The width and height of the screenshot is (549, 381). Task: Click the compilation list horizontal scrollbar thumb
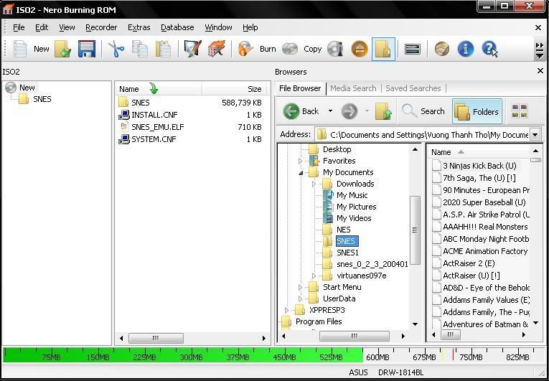(x=156, y=338)
